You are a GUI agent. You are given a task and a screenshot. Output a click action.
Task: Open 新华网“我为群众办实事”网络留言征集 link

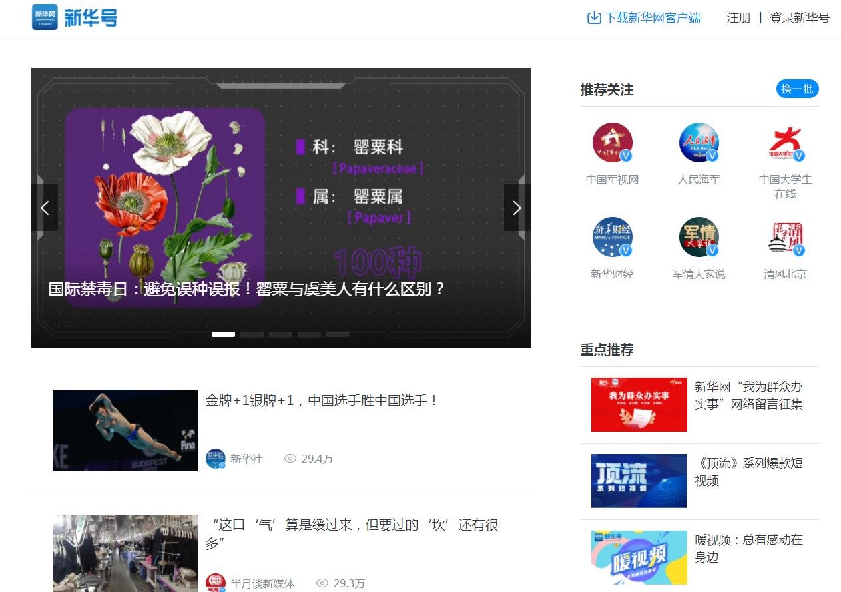(x=749, y=395)
